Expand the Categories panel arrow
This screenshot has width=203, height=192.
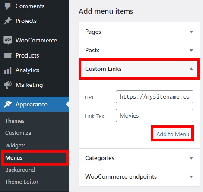(191, 158)
